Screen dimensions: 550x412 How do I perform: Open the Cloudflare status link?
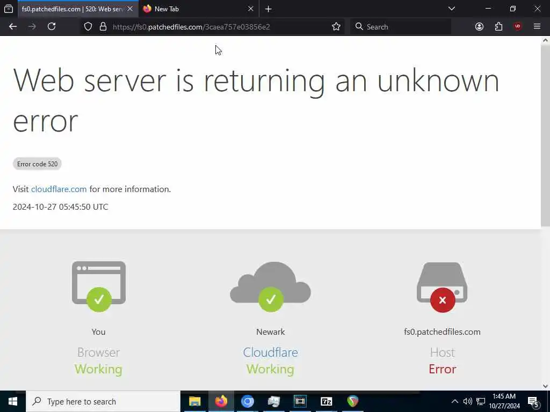tap(270, 352)
